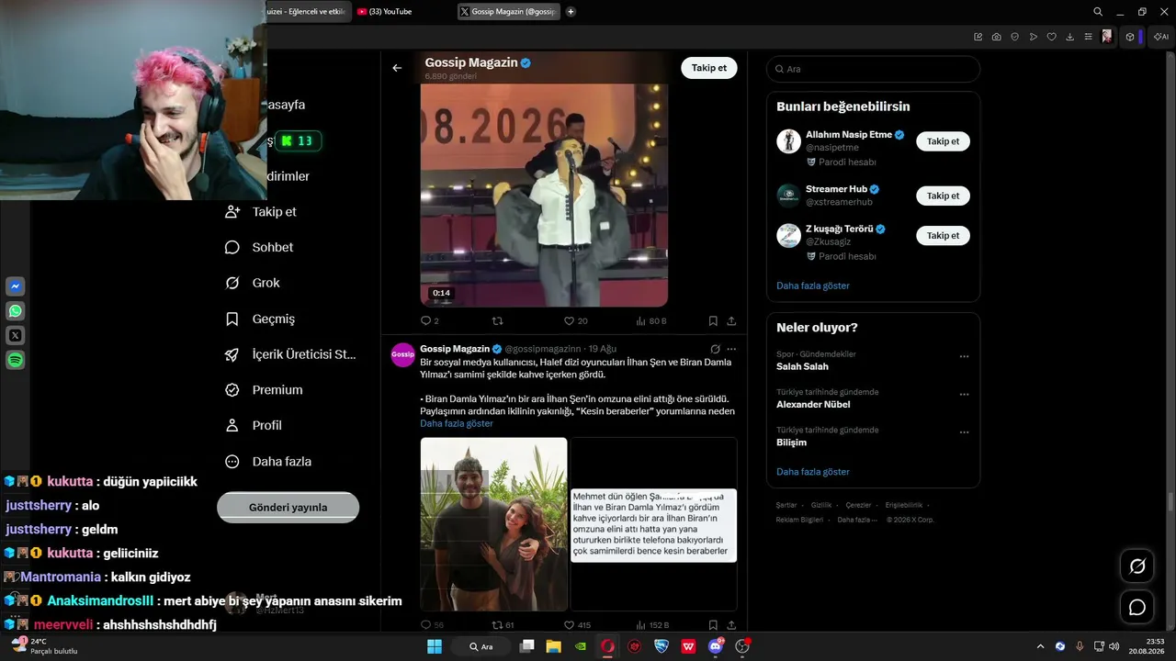Open options for the Salah Salah trend
The image size is (1176, 661).
pyautogui.click(x=964, y=356)
